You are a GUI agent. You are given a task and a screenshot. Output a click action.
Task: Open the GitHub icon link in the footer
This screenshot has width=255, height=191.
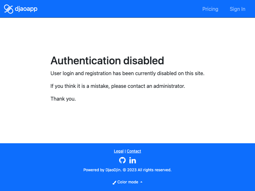pos(122,160)
